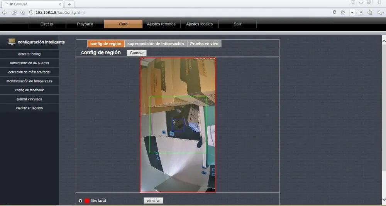Open Ajustes locales tab
This screenshot has height=206, width=386.
(200, 24)
